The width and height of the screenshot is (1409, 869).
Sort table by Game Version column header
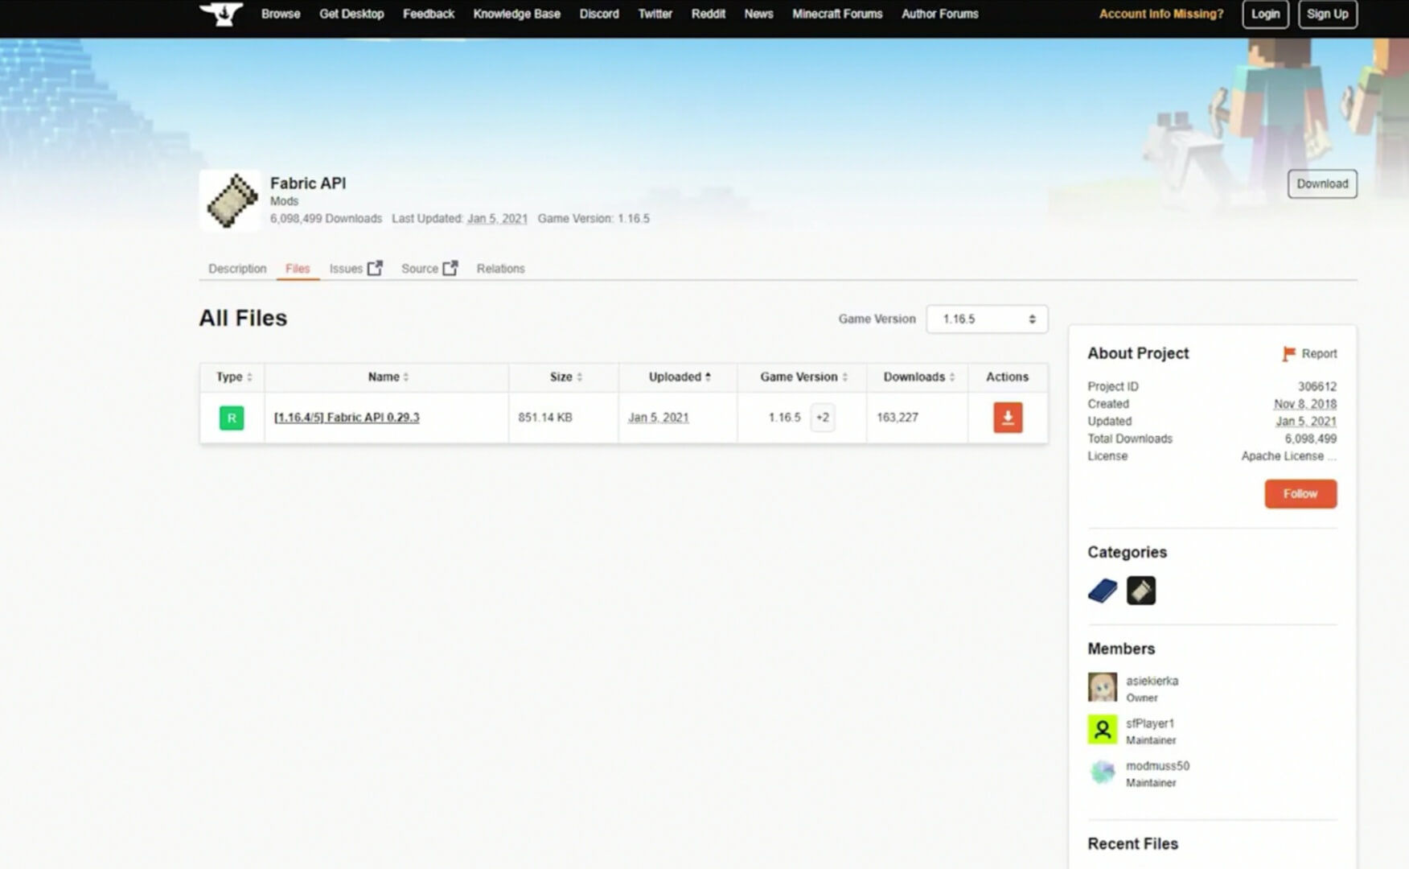click(x=803, y=377)
